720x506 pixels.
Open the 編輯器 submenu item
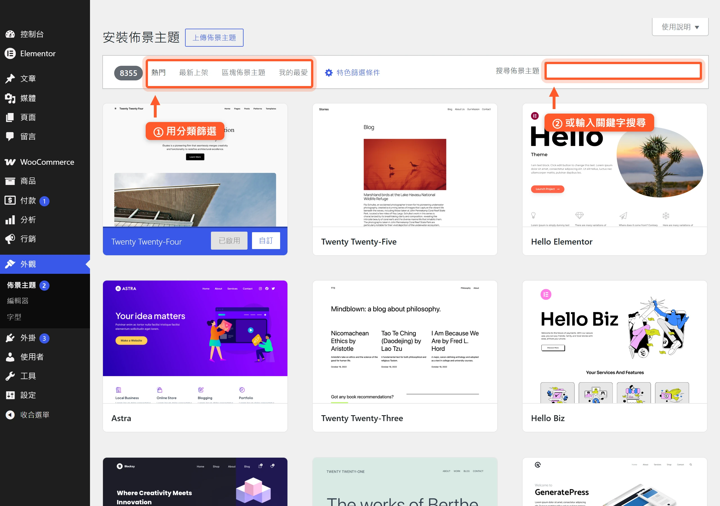(x=18, y=301)
